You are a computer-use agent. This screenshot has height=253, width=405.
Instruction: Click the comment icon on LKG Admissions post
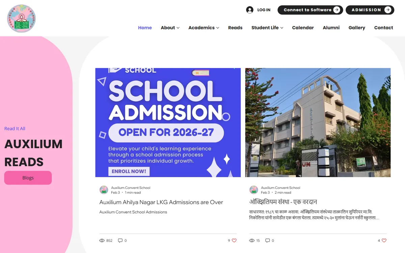coord(120,241)
